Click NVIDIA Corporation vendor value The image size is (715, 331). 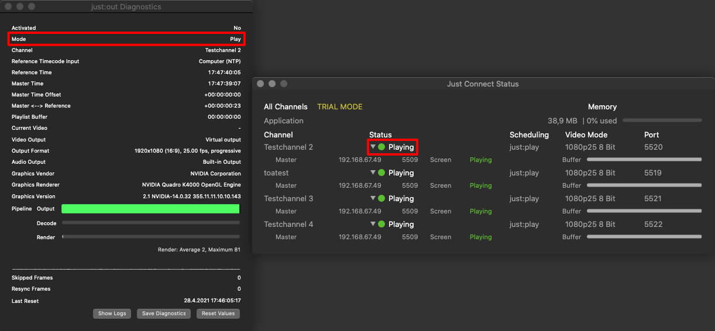pos(215,174)
